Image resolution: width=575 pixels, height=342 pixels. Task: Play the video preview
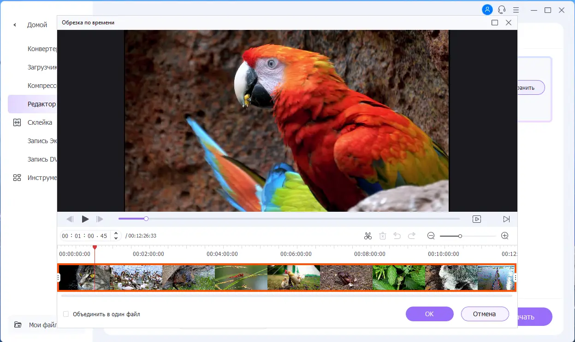coord(85,219)
